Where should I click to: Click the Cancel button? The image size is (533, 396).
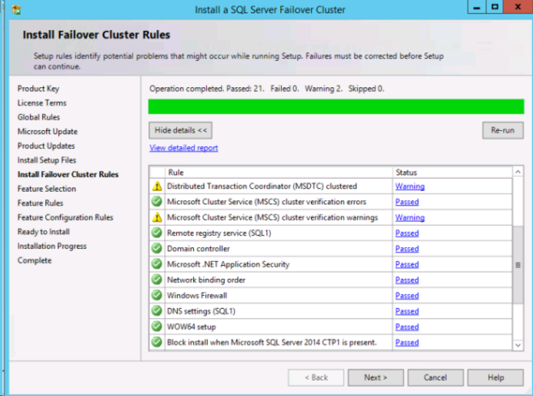pos(436,378)
